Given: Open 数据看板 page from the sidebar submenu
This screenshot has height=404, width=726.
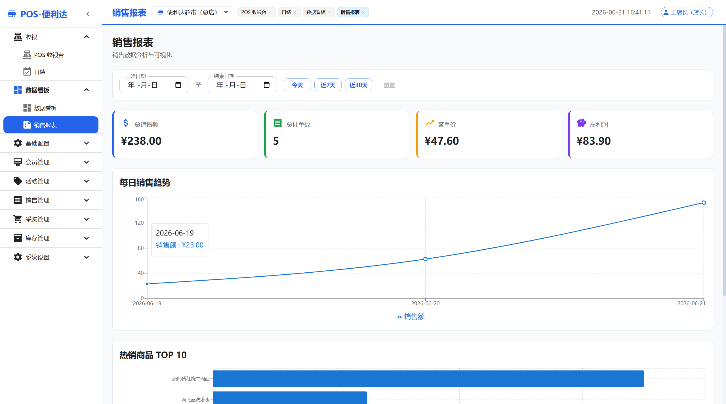Looking at the screenshot, I should [x=51, y=108].
